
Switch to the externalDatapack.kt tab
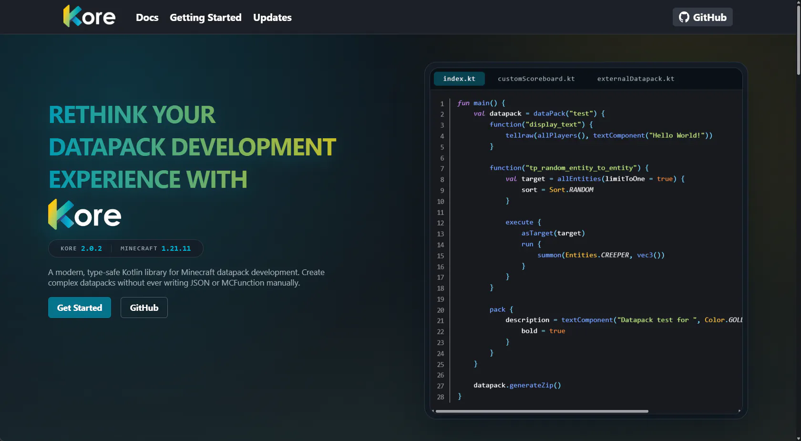click(x=636, y=79)
